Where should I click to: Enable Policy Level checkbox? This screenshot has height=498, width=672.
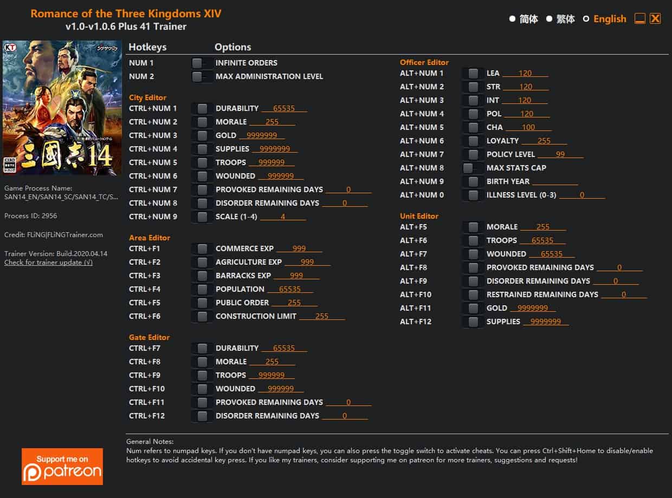[x=473, y=154]
